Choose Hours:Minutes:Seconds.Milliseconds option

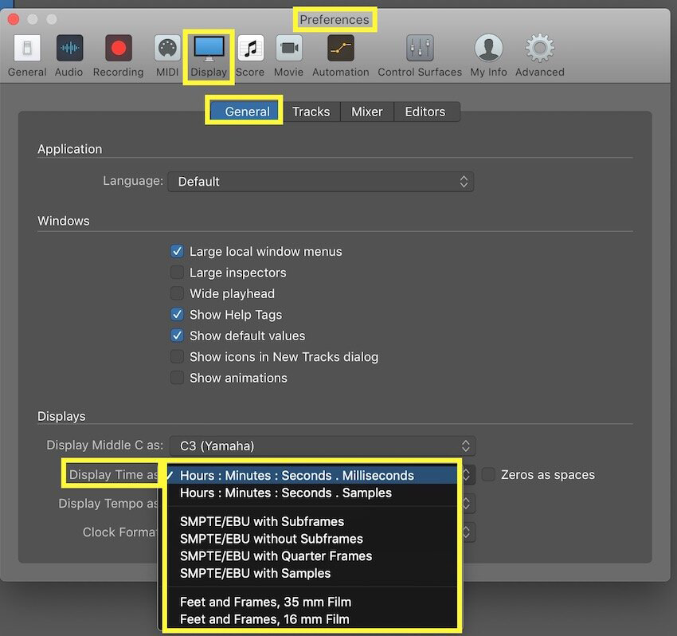pos(311,475)
